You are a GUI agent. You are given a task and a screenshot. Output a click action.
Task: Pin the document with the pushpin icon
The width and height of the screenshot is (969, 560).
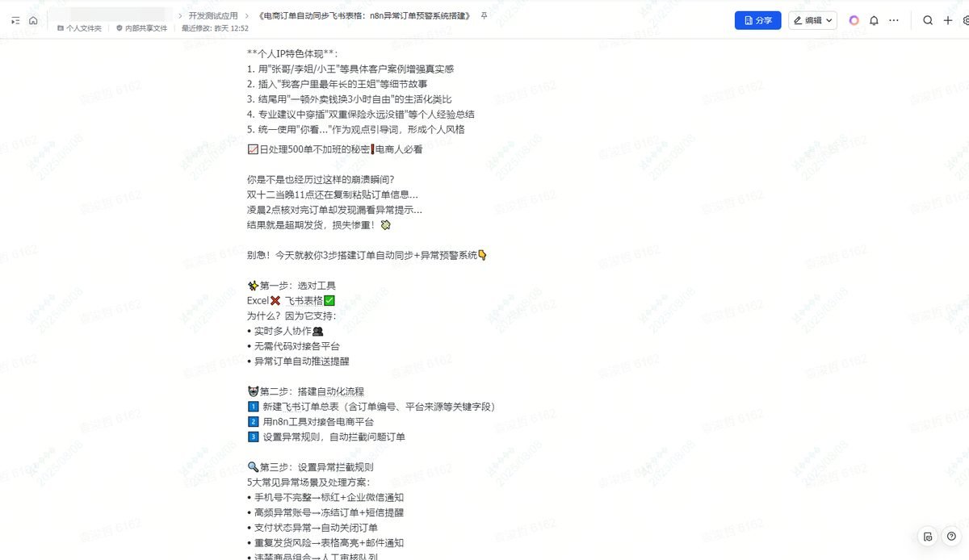(484, 15)
